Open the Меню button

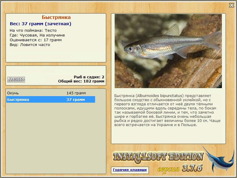[16, 80]
